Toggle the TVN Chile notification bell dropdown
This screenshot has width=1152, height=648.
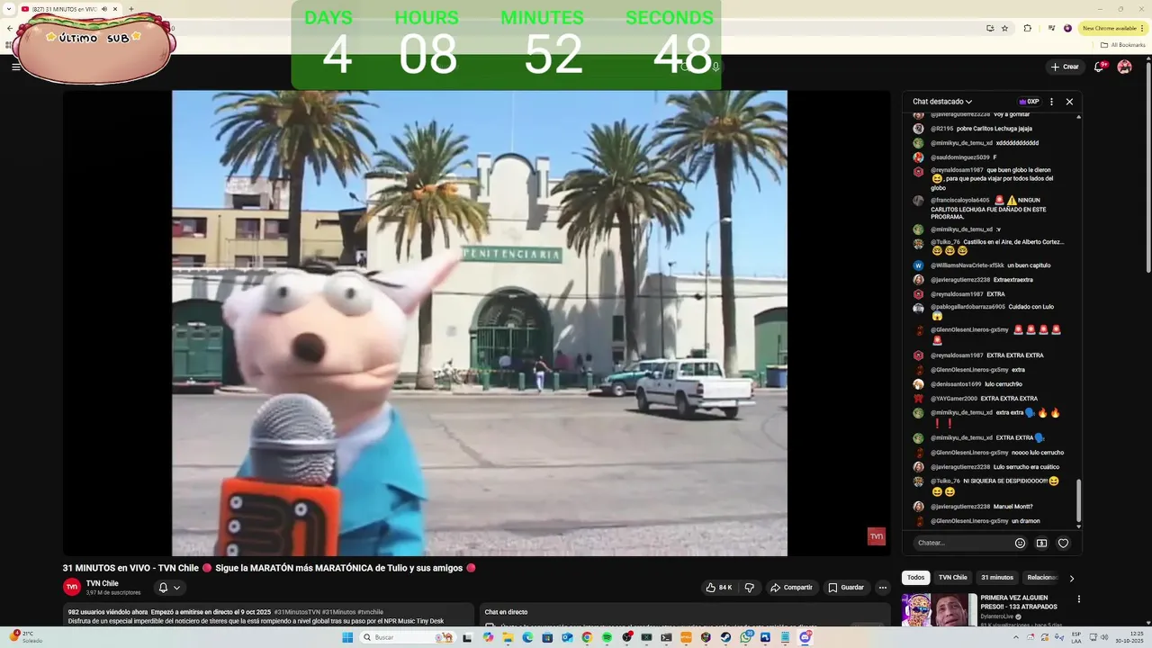click(169, 588)
